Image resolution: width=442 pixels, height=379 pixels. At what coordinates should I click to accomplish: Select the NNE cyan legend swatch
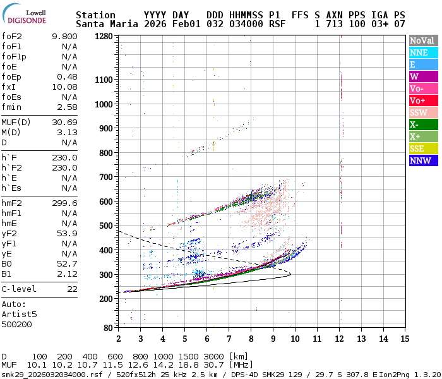coord(424,52)
